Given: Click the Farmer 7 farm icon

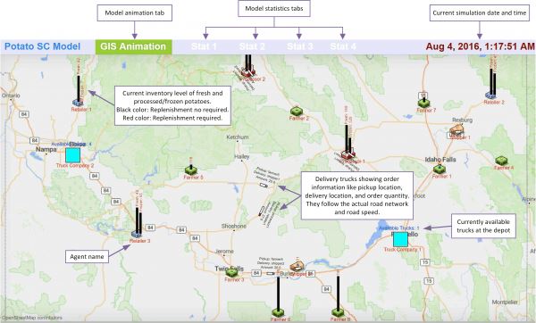Looking at the screenshot, I should click(423, 103).
